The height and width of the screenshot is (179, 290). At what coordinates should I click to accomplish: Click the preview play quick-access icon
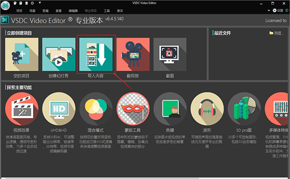pyautogui.click(x=32, y=3)
